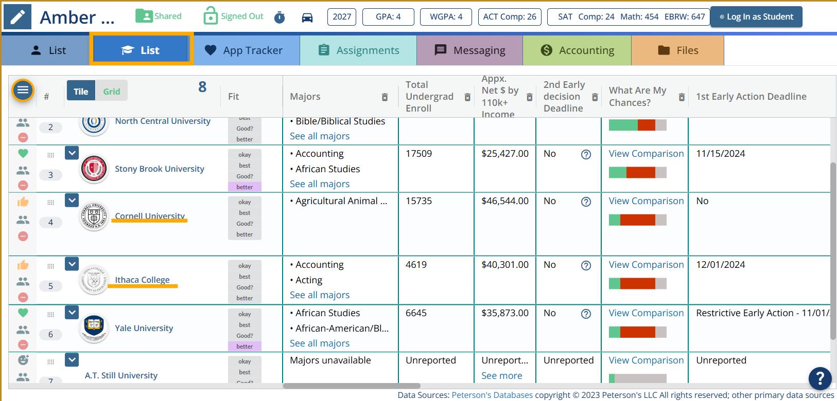Screen dimensions: 837x401
Task: Switch to Grid view
Action: (x=111, y=91)
